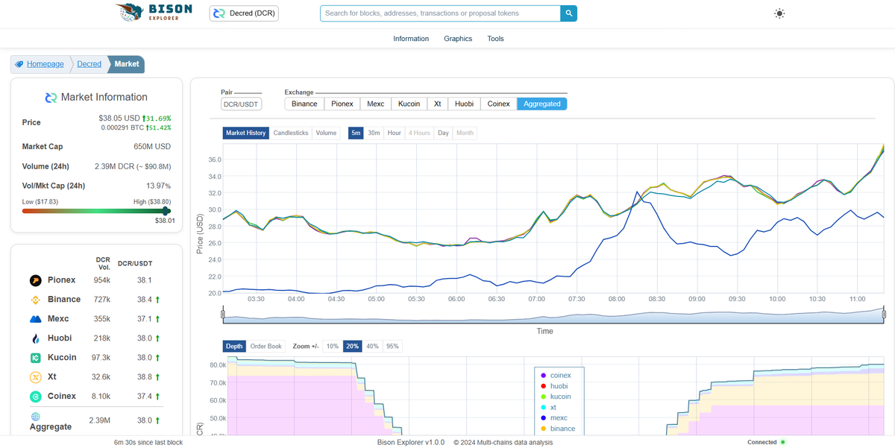Click the Binance 38.4 price value
This screenshot has height=448, width=895.
click(x=145, y=300)
